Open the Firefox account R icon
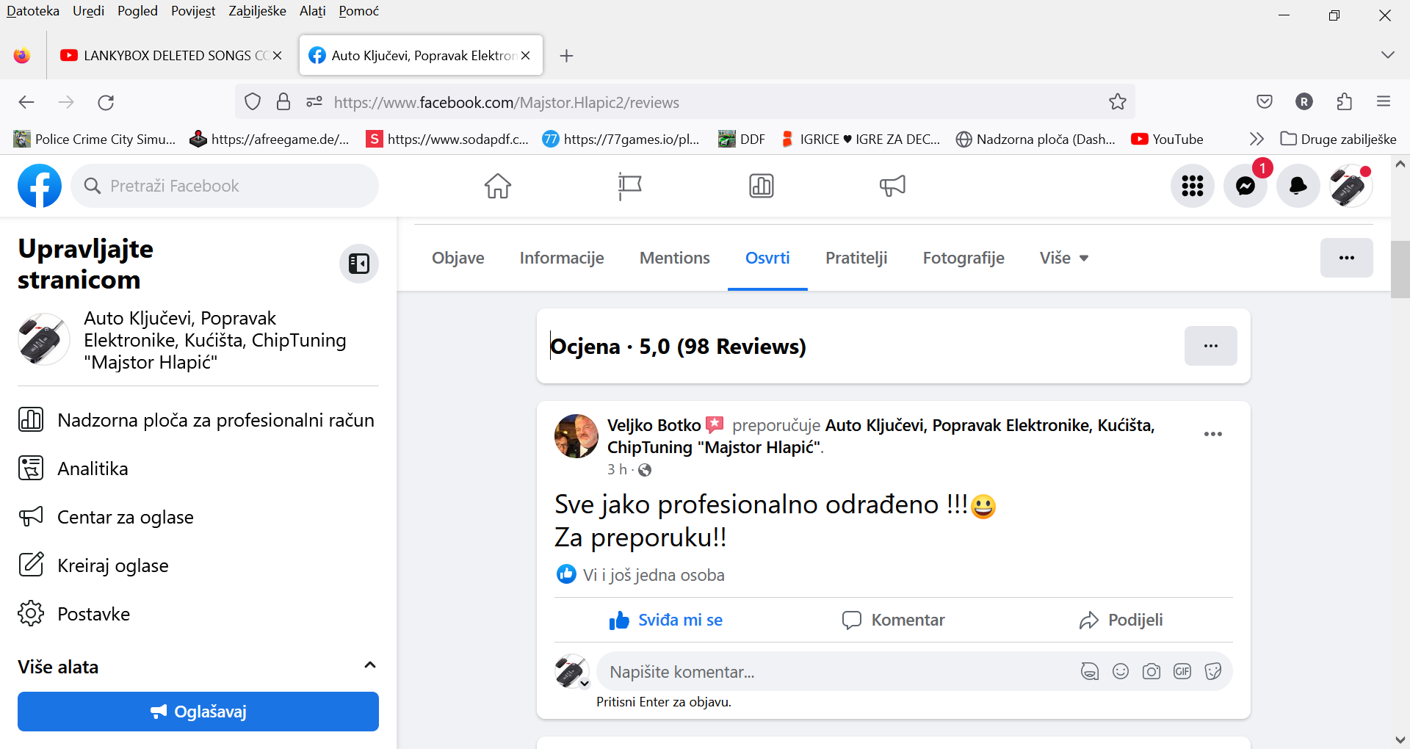 [1304, 102]
